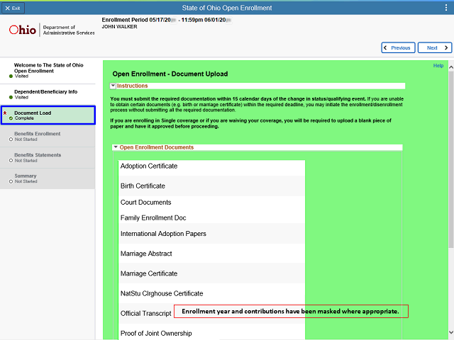Screen dimensions: 454x340
Task: Click the Exit button
Action: click(x=13, y=8)
